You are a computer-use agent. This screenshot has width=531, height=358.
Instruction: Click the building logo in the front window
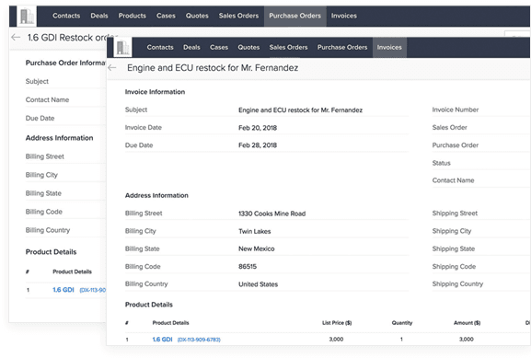[x=122, y=47]
